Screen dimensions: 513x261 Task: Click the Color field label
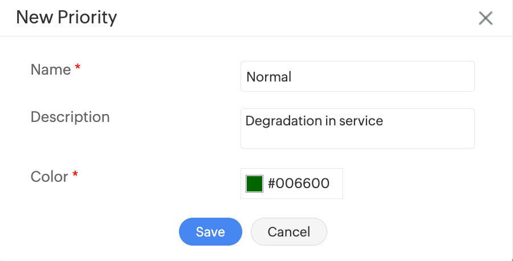click(50, 177)
